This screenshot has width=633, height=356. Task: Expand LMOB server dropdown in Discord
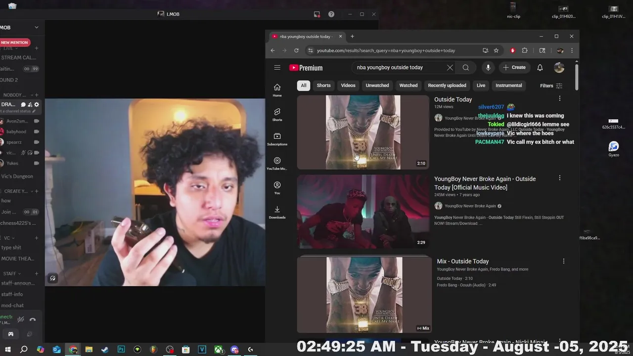tap(37, 27)
